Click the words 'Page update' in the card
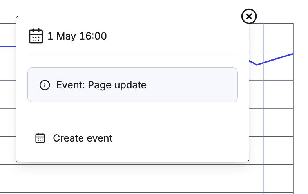 (117, 85)
